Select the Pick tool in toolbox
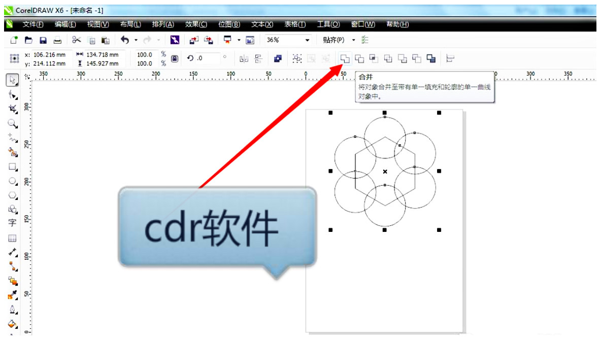 coord(12,80)
